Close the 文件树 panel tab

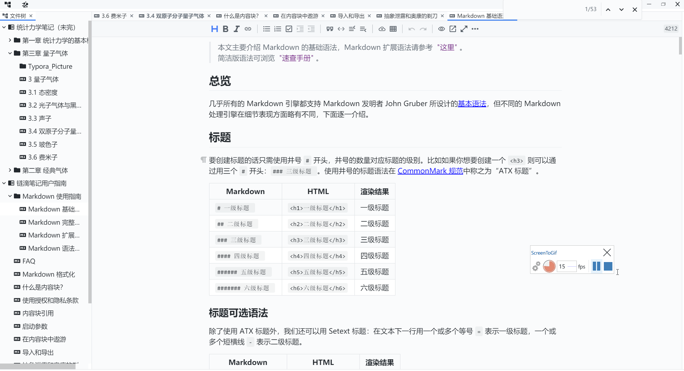(x=31, y=16)
